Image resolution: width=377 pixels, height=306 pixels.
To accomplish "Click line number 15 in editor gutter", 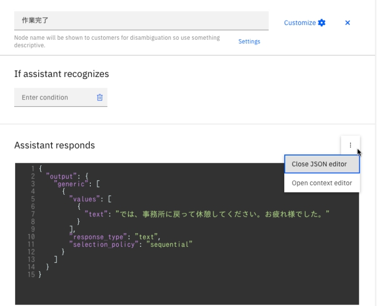I will point(32,275).
